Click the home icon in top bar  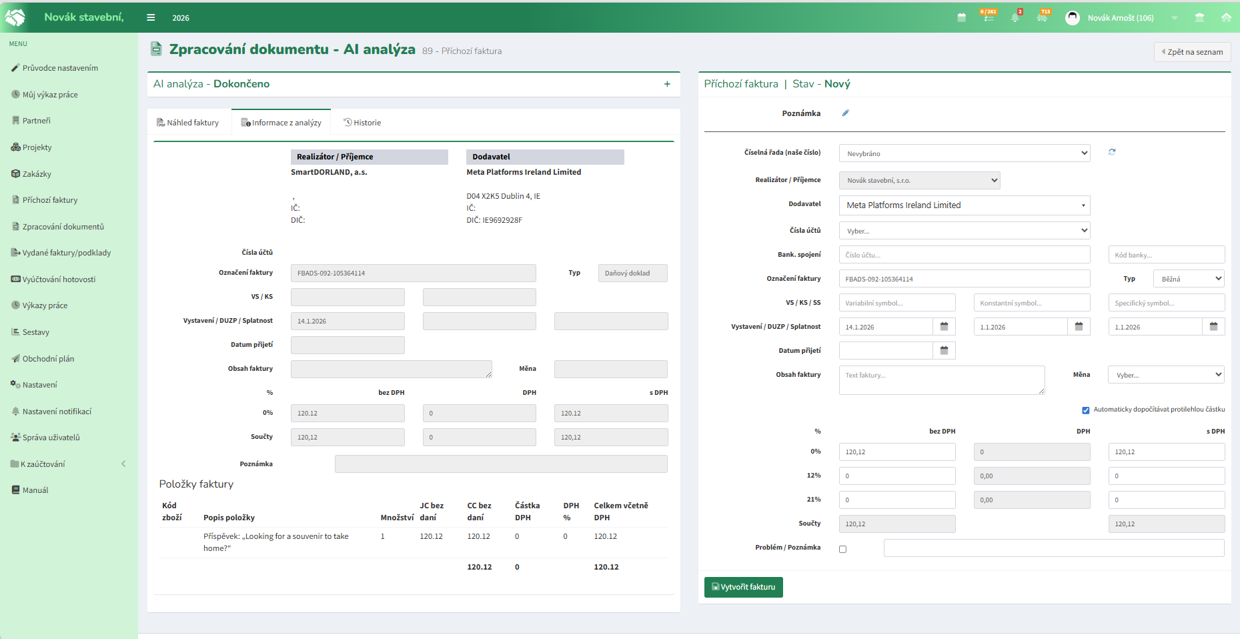tap(1226, 18)
